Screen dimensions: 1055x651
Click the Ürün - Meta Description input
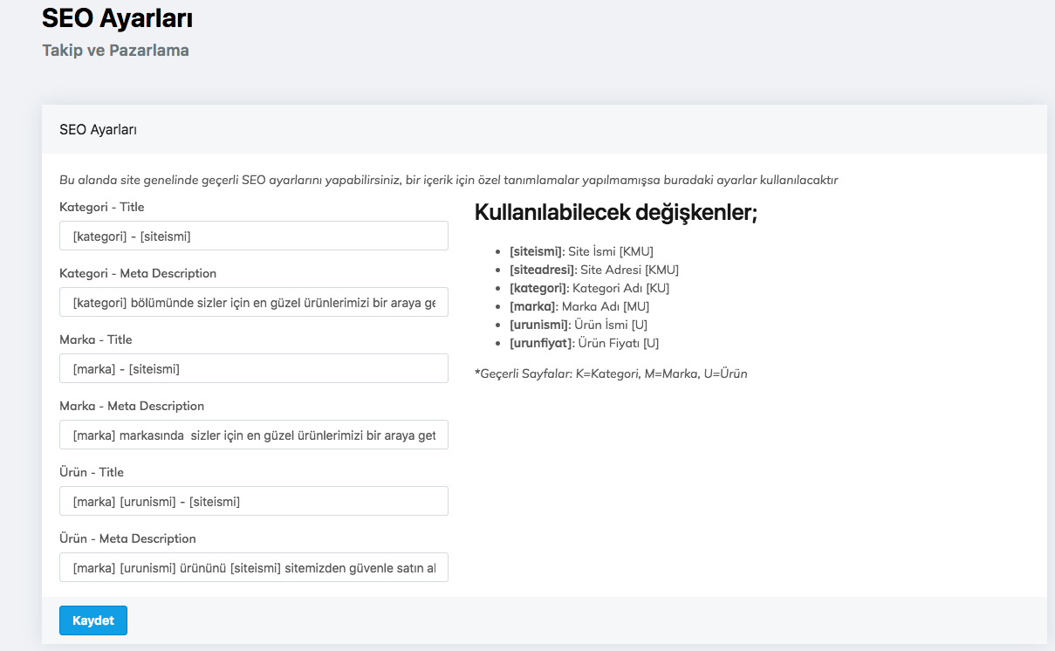[x=253, y=566]
